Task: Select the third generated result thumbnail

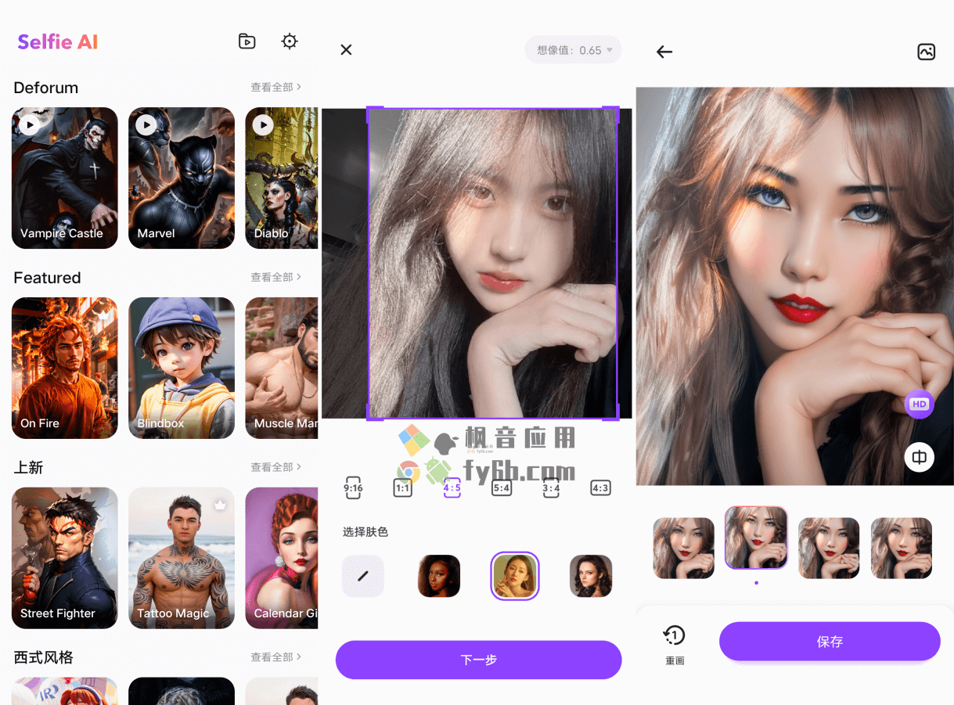Action: point(829,548)
